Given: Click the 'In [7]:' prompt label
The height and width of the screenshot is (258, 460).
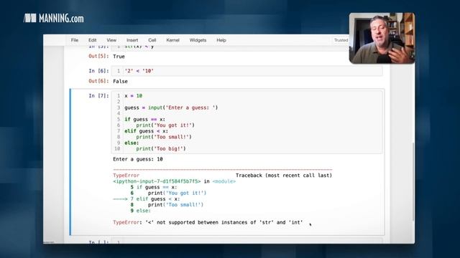Looking at the screenshot, I should coord(98,95).
